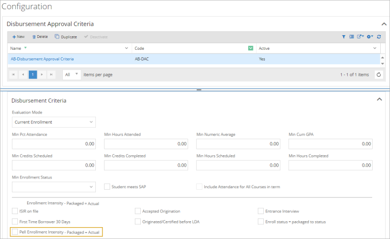Check the First Time Borrower 30 Days checkbox
Viewport: 390px width, 239px height.
(x=15, y=222)
